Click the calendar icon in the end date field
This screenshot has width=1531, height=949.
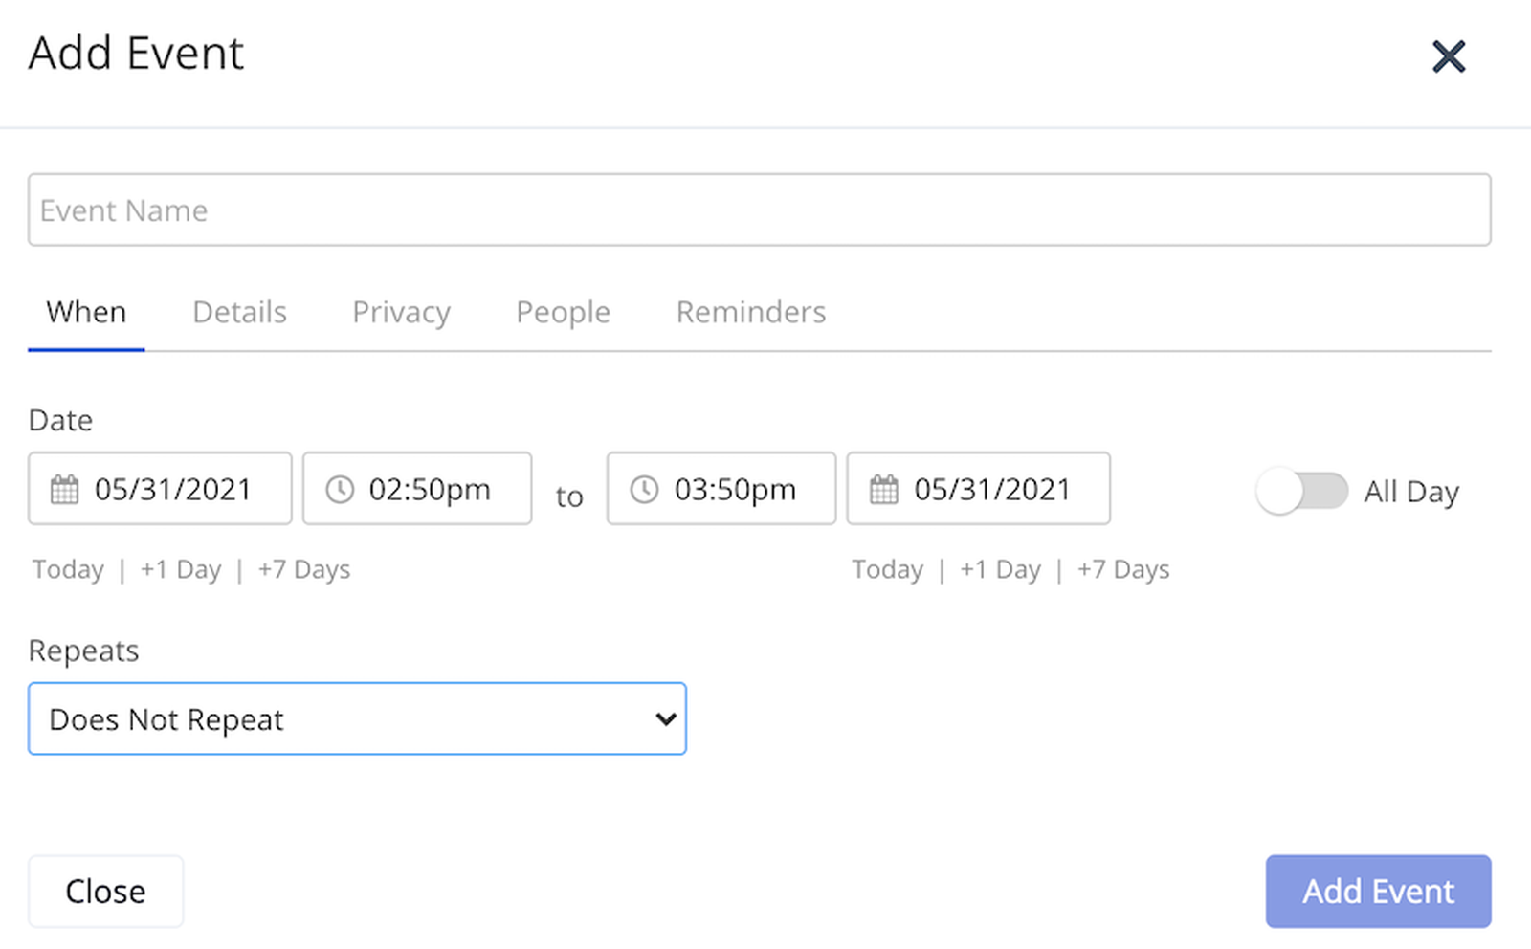pyautogui.click(x=883, y=489)
